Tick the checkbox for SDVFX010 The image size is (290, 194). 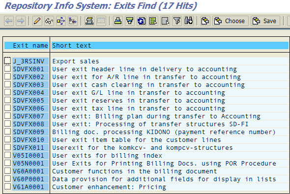pyautogui.click(x=7, y=139)
